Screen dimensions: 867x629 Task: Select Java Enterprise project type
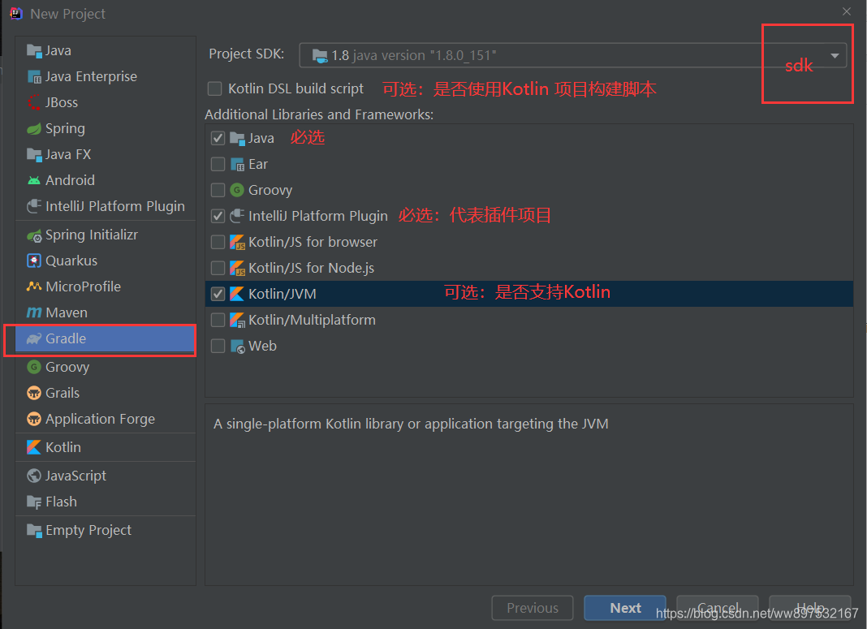pyautogui.click(x=91, y=77)
